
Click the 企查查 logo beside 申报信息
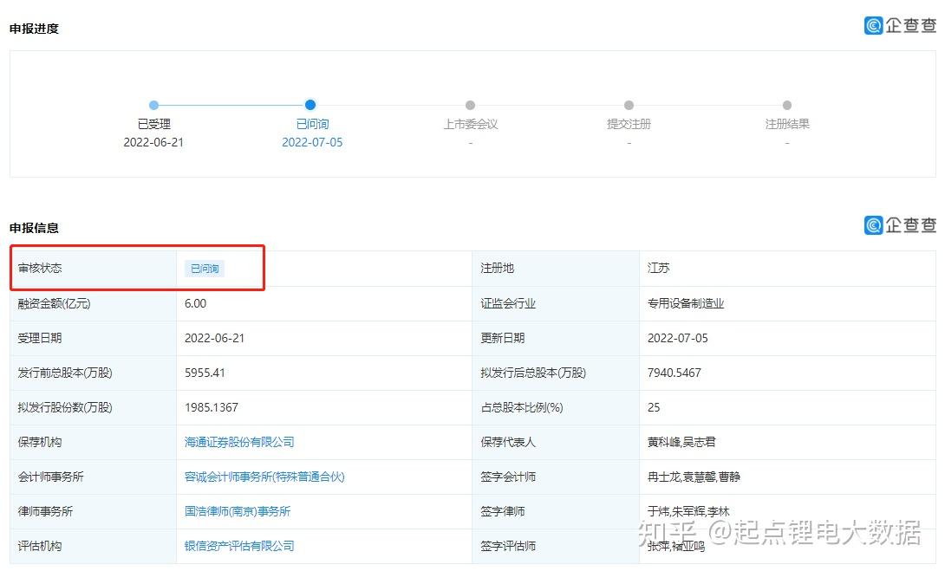tap(899, 225)
